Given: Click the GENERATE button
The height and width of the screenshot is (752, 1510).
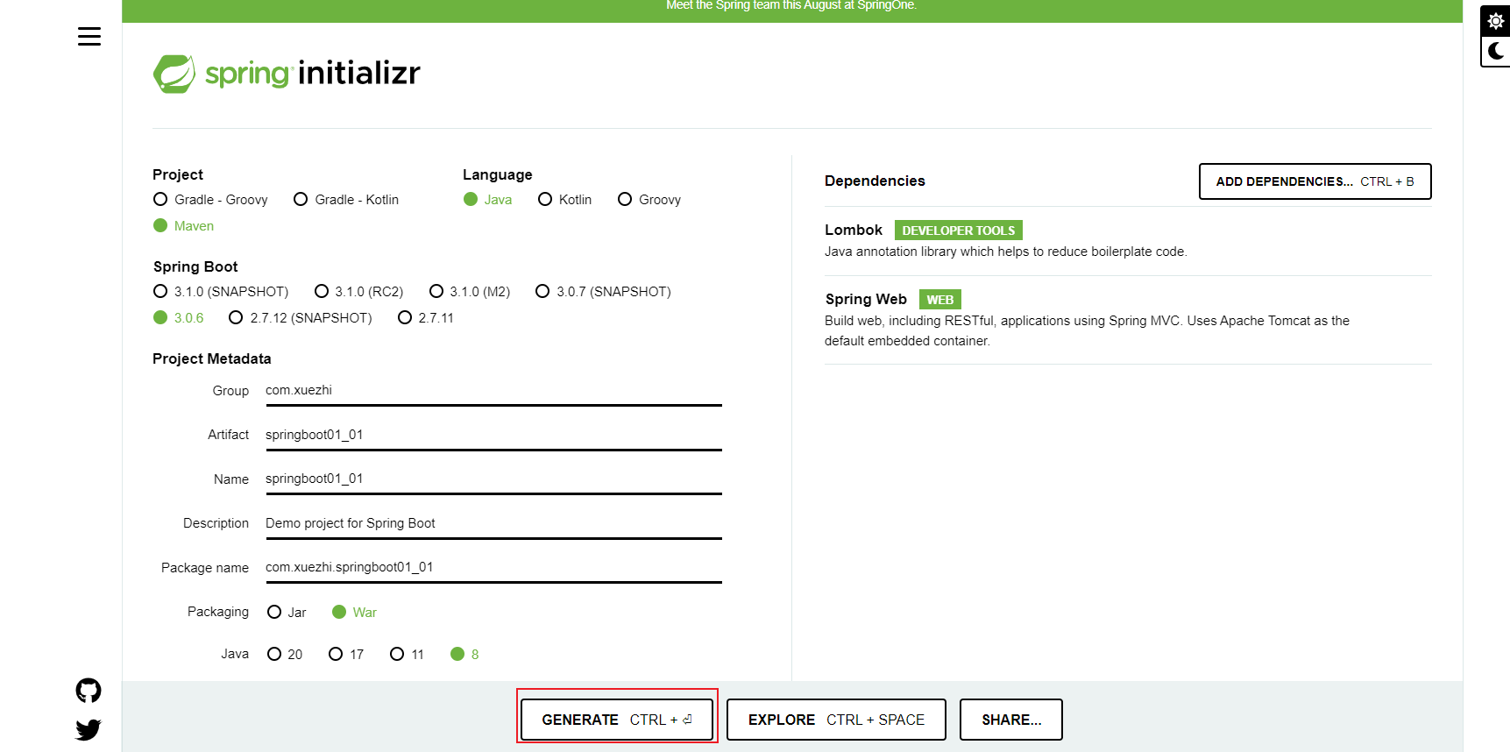Looking at the screenshot, I should (617, 720).
